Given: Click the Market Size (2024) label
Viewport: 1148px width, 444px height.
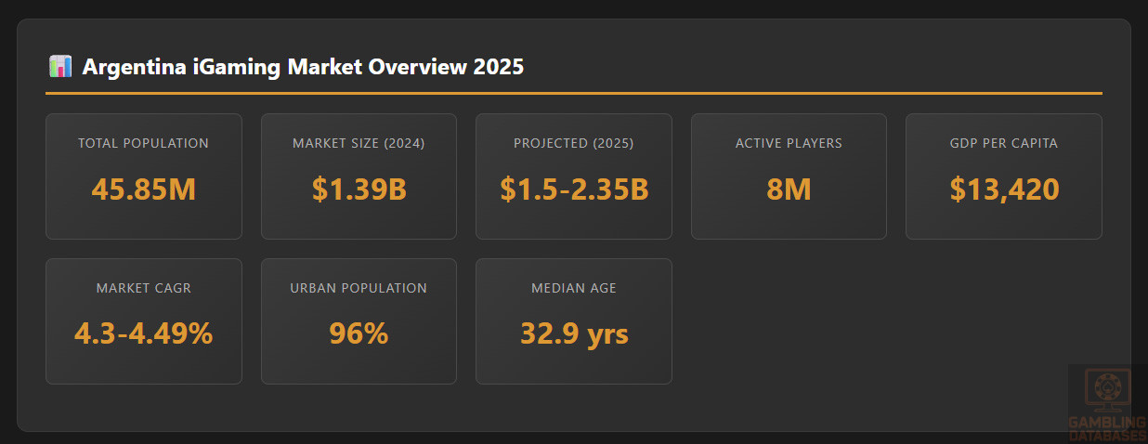Looking at the screenshot, I should pos(359,143).
